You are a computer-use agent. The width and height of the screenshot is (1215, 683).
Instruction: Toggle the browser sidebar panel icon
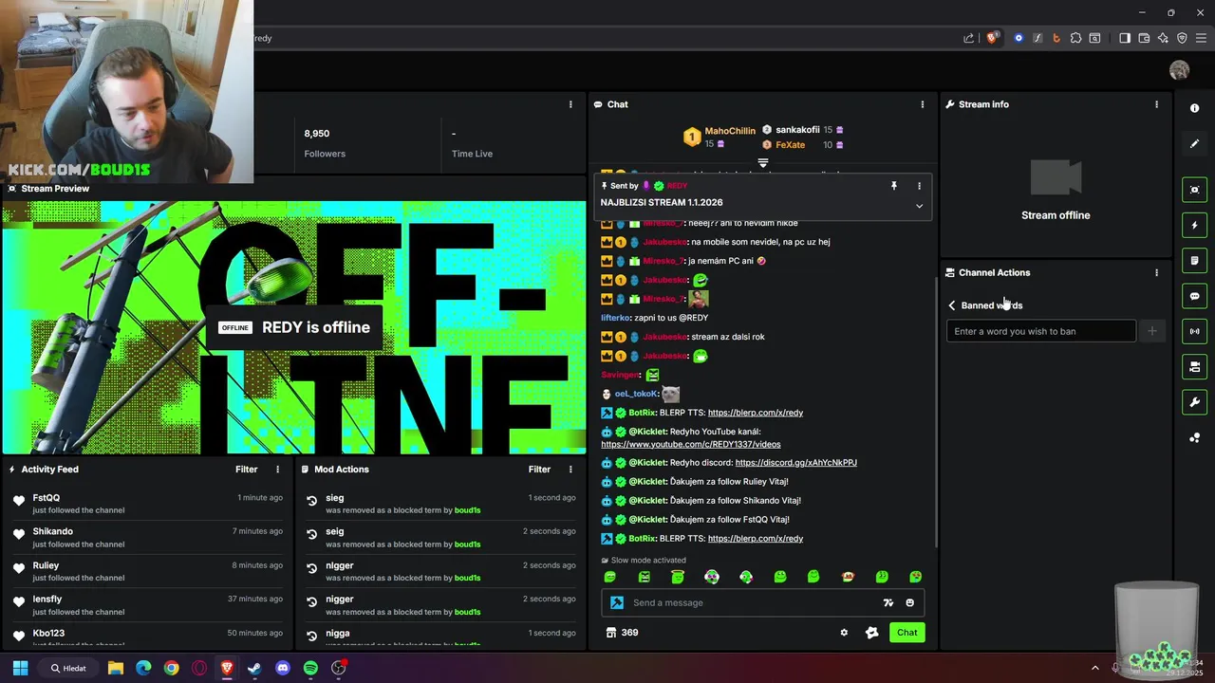pyautogui.click(x=1125, y=38)
